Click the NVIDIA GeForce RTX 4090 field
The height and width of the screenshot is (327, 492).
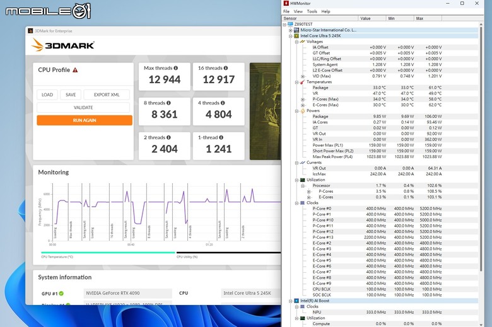127,293
